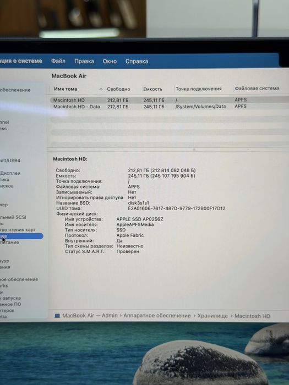Select the Macintosh HD - Data row

click(169, 107)
